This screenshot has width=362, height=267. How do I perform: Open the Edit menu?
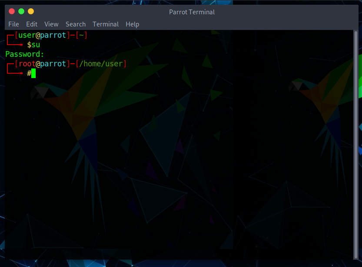(32, 24)
